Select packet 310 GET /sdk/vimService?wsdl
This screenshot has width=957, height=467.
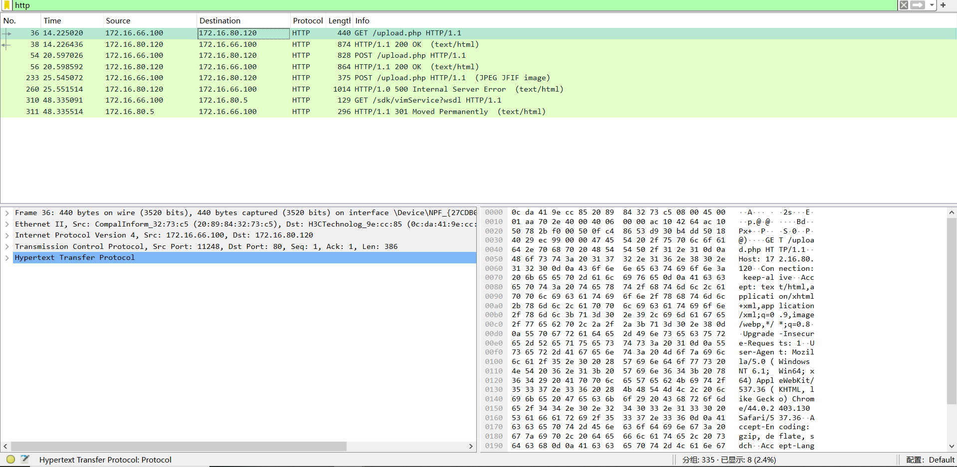tap(479, 100)
